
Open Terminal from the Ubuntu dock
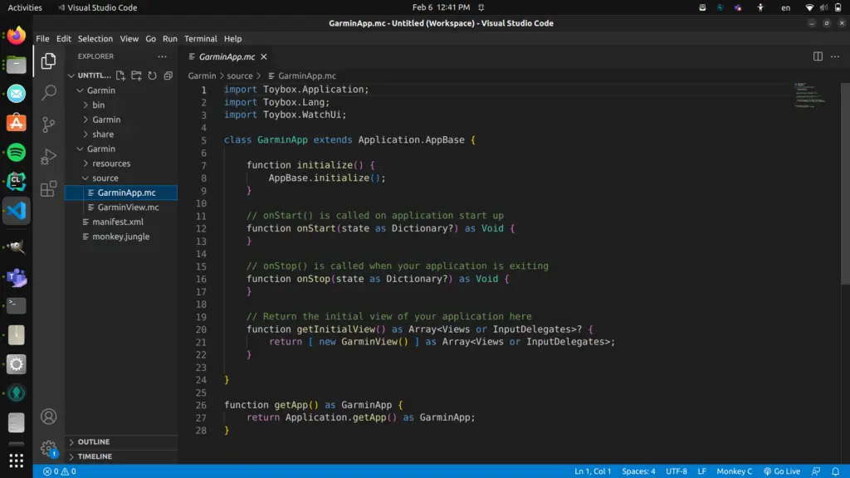[x=17, y=305]
